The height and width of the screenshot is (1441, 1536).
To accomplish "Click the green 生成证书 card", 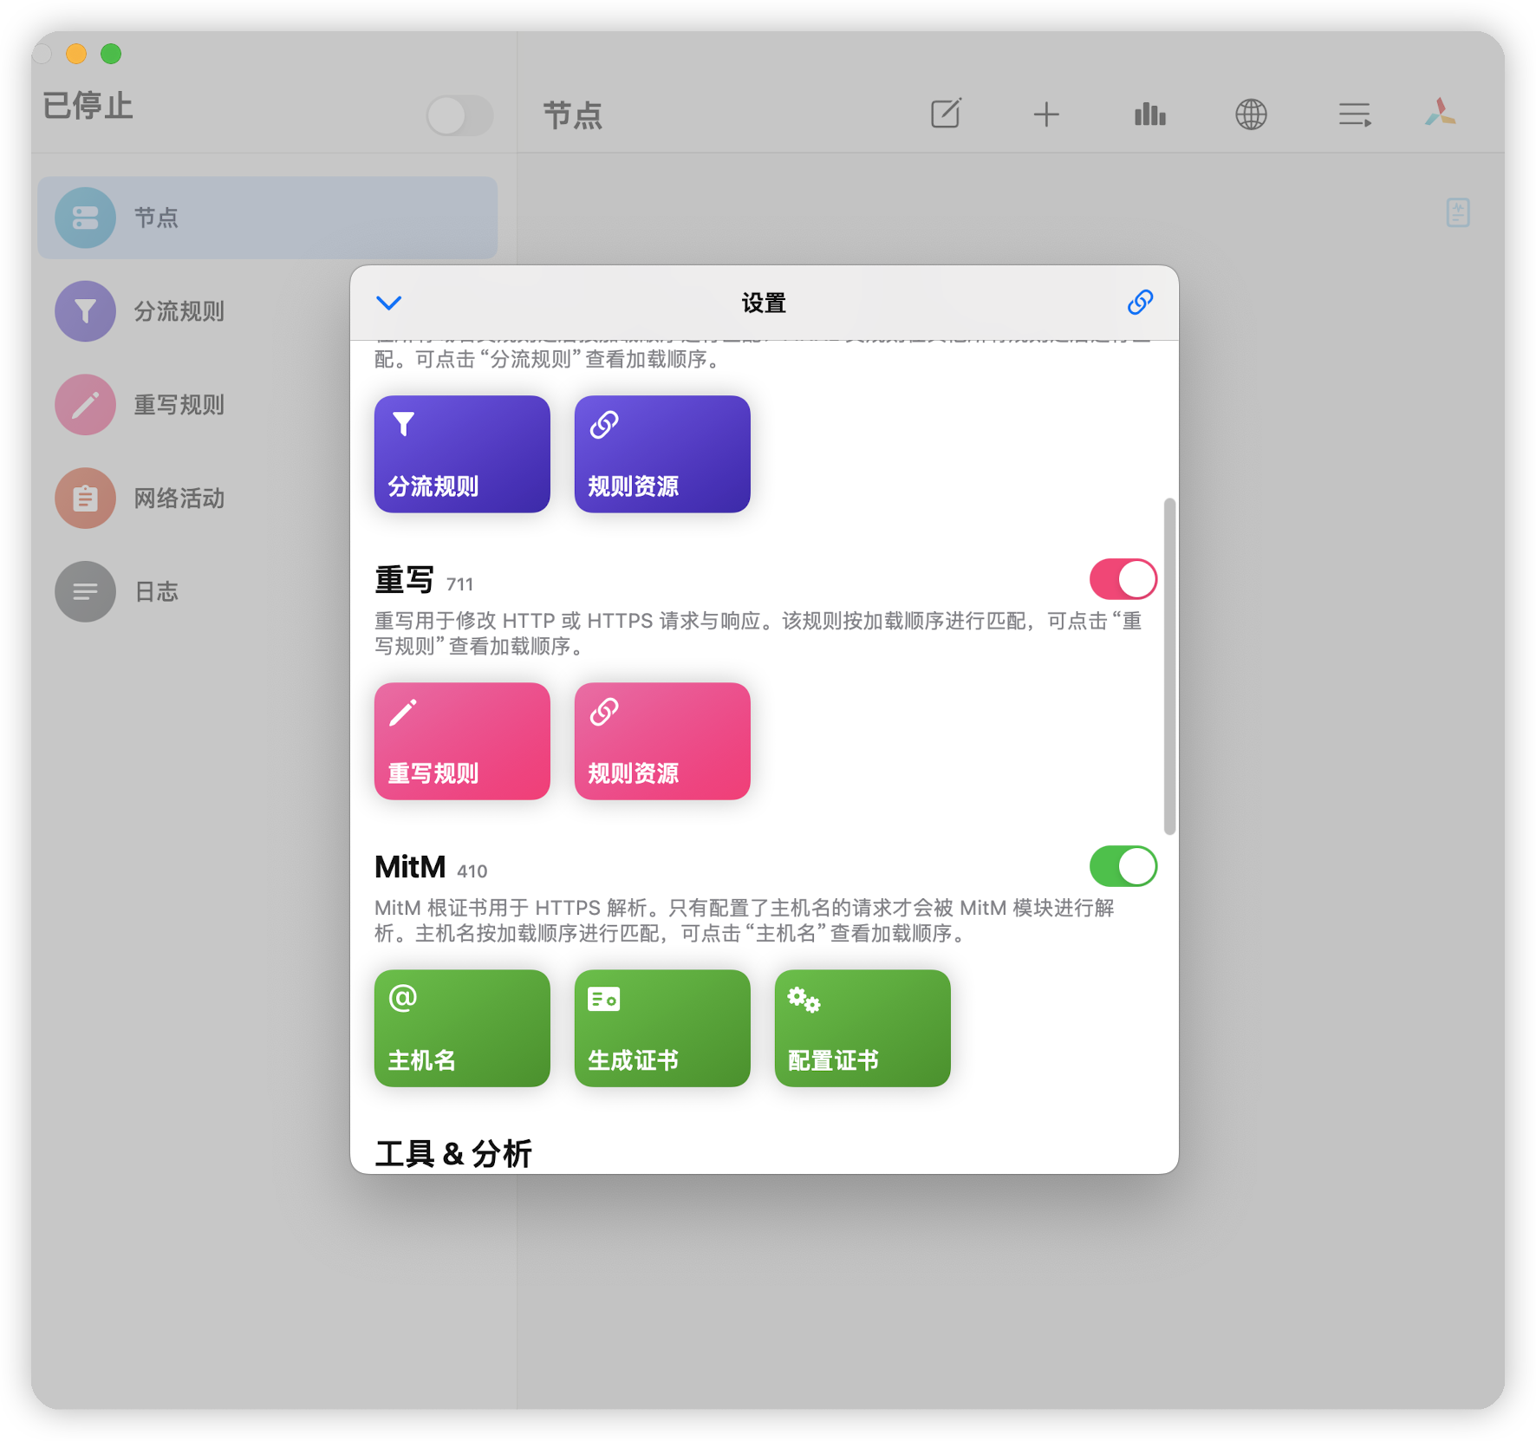I will (x=662, y=1028).
